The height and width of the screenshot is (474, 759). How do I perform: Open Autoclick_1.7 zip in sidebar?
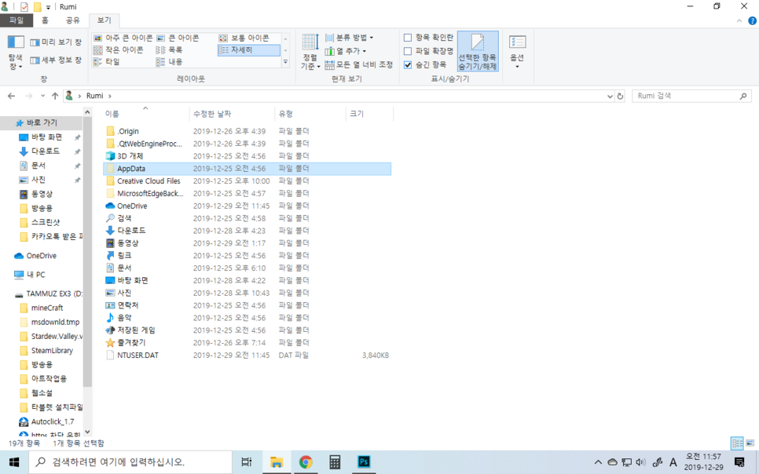coord(53,421)
